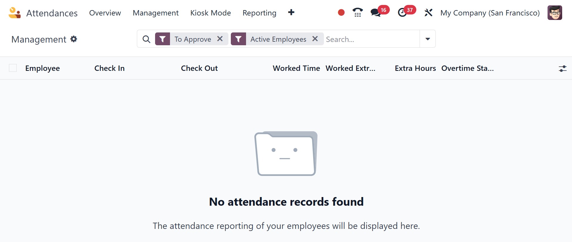The height and width of the screenshot is (242, 572).
Task: Click the search magnifier icon
Action: click(146, 39)
